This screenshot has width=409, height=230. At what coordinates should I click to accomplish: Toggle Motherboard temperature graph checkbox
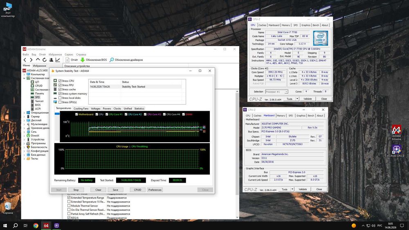[x=76, y=114]
